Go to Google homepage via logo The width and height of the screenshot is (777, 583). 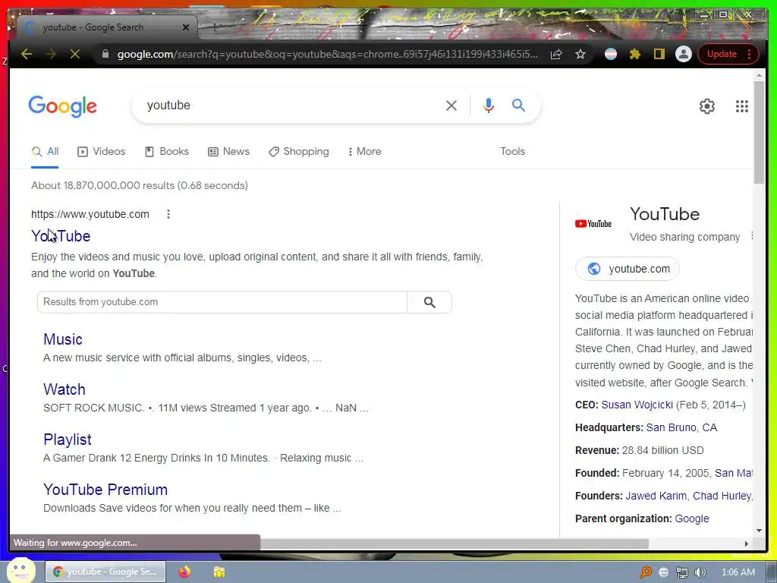62,106
